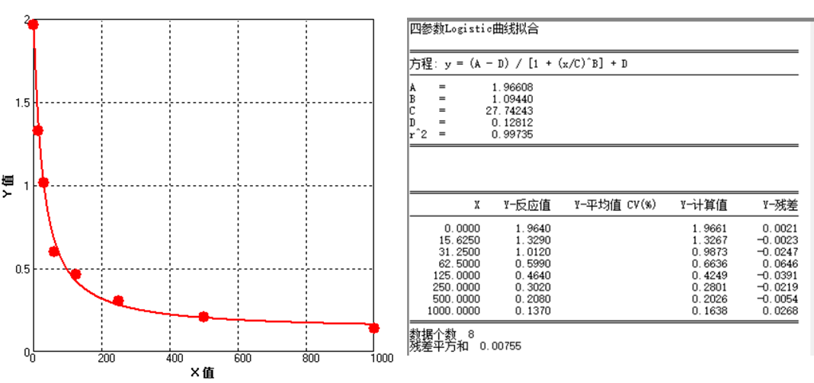This screenshot has height=383, width=814.
Task: Select the Y-平均值 CV(%) column header
Action: [615, 205]
